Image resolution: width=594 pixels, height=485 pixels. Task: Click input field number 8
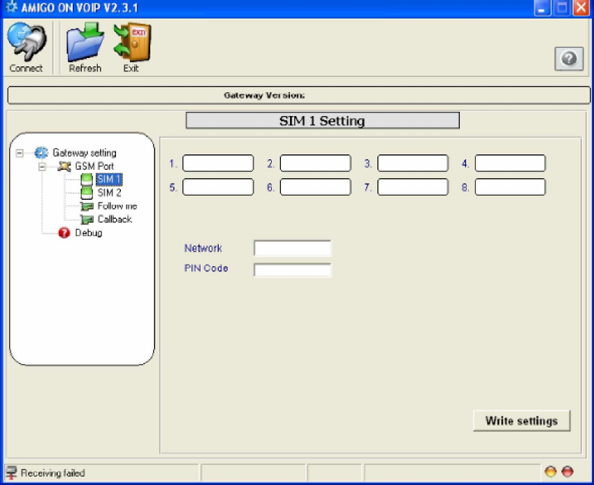coord(510,187)
